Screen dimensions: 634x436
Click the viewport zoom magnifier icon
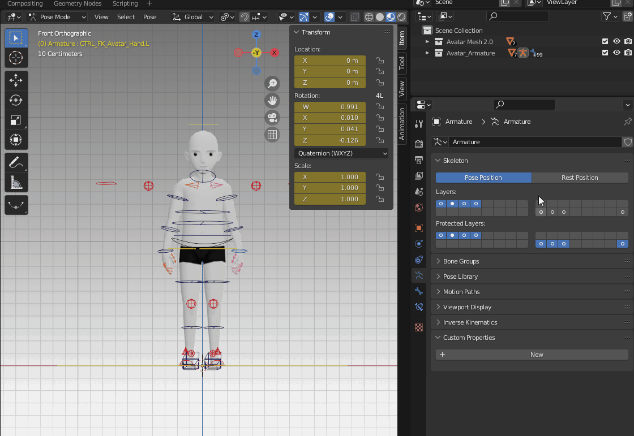[x=272, y=84]
